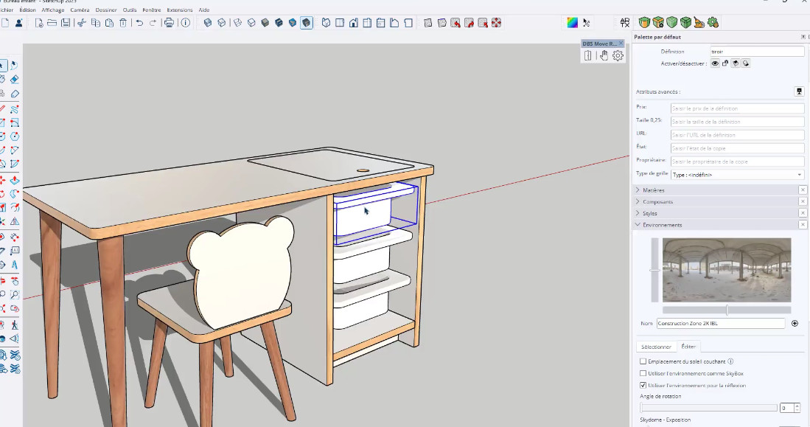Open the Affichage menu
Viewport: 810px width, 427px height.
52,10
